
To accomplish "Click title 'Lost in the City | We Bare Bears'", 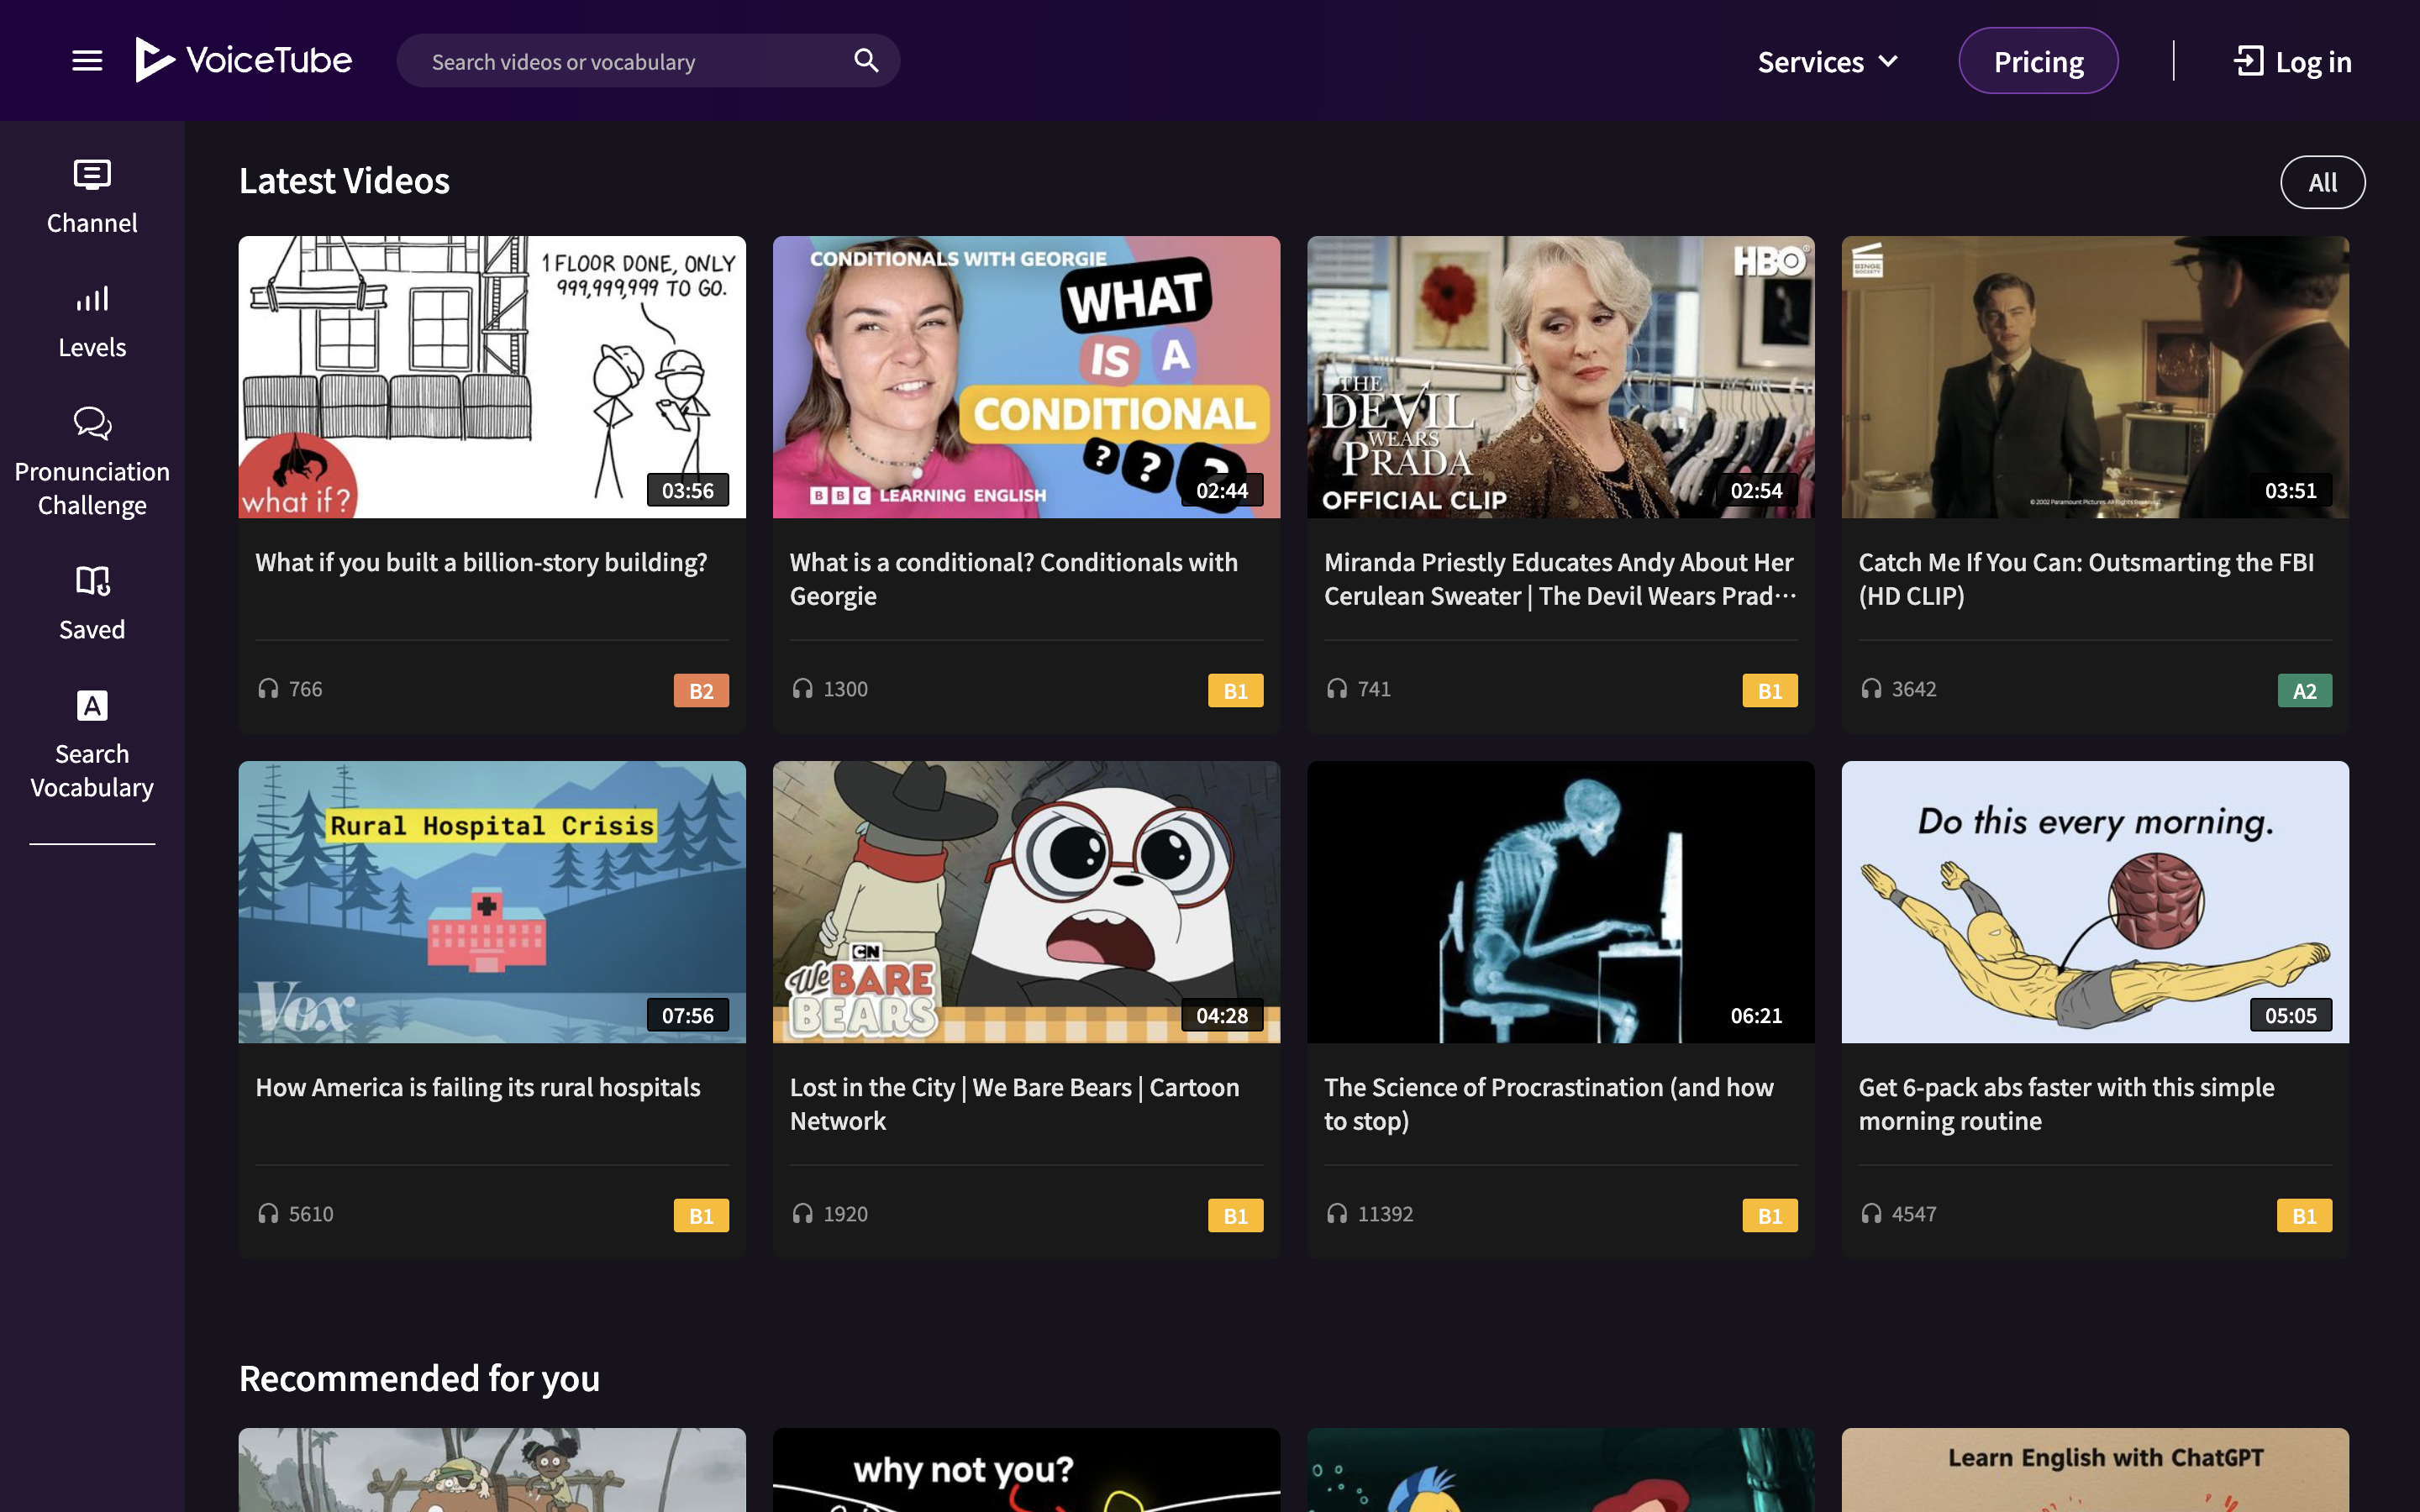I will click(x=1014, y=1104).
